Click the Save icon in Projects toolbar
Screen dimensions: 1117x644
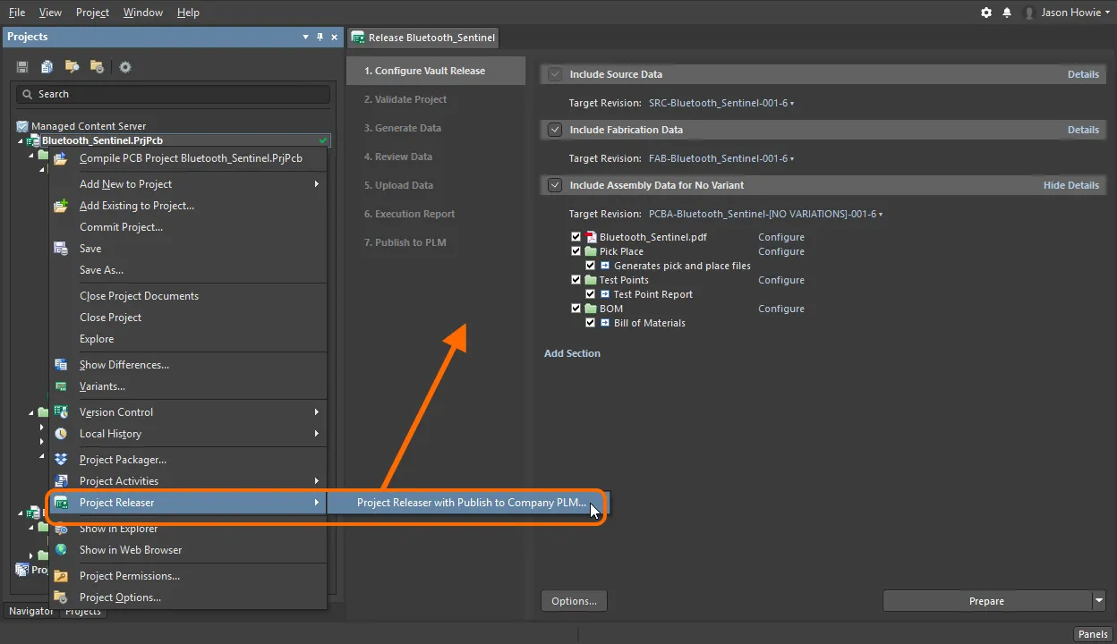coord(22,67)
